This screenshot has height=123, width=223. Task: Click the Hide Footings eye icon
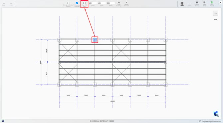[119, 3]
